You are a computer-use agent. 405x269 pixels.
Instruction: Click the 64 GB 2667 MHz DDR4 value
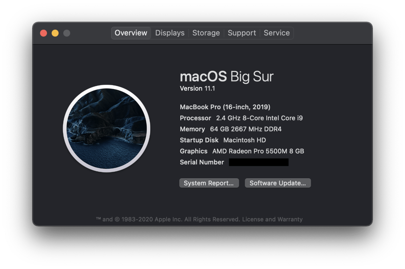246,129
